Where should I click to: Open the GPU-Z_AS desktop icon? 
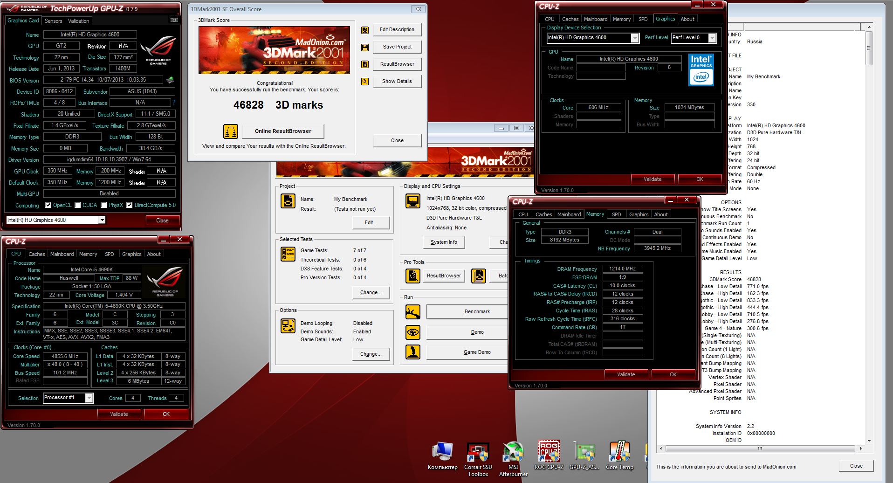(x=584, y=455)
